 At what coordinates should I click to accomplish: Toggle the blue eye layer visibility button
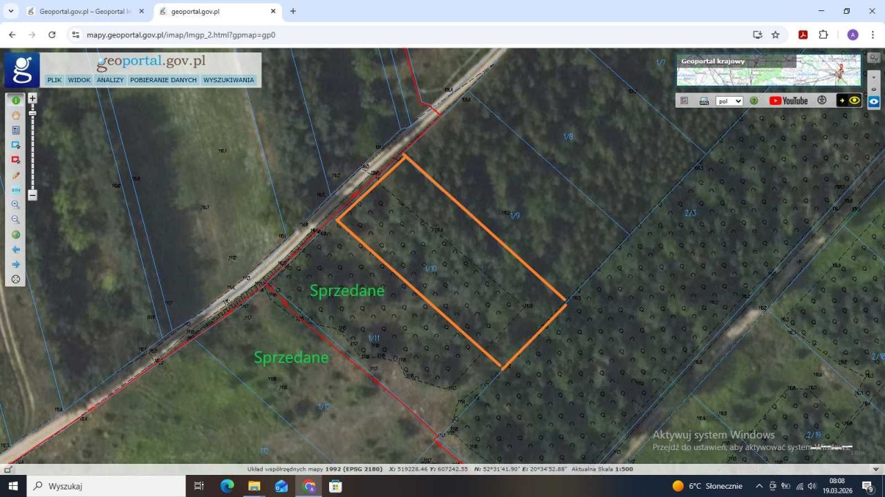[x=874, y=101]
